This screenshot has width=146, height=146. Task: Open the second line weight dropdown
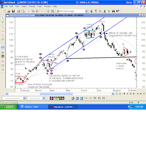click(x=44, y=98)
